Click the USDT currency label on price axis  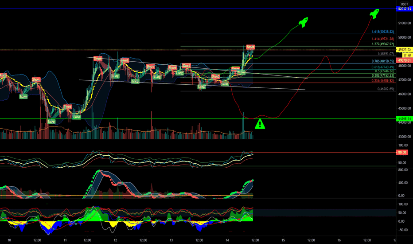tap(404, 4)
